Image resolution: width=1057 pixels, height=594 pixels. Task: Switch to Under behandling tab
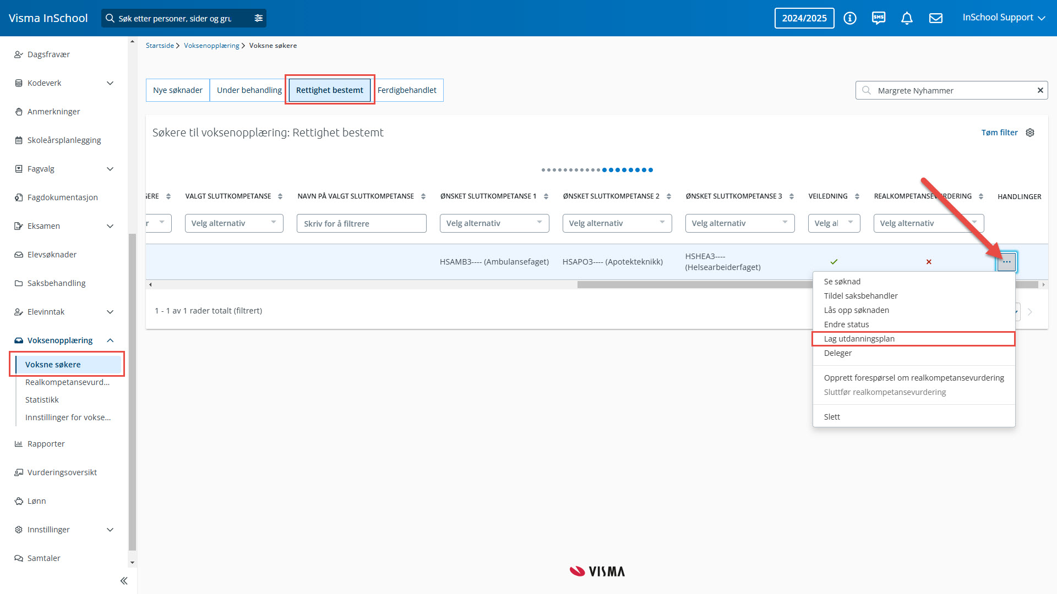pos(249,90)
